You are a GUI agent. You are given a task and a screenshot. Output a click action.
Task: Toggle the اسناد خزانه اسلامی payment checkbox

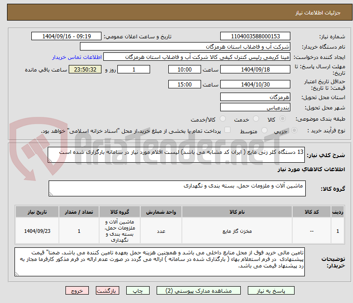coord(228,130)
